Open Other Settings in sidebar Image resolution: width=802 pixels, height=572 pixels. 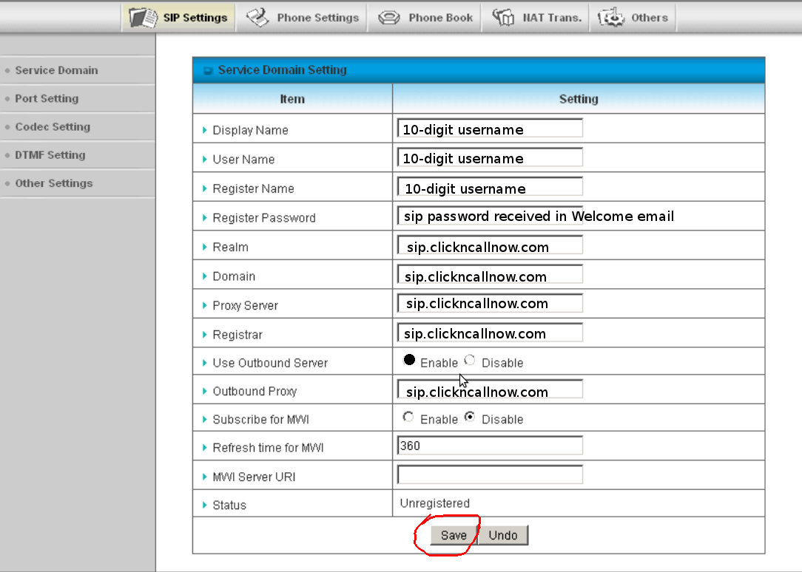(x=77, y=183)
